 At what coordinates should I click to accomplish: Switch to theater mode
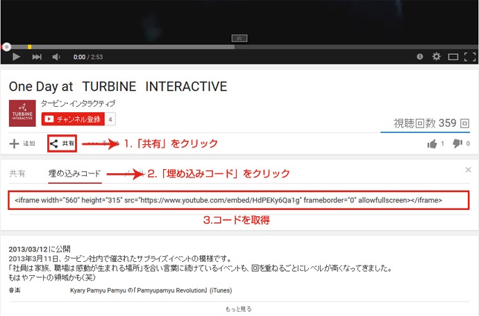pos(453,57)
